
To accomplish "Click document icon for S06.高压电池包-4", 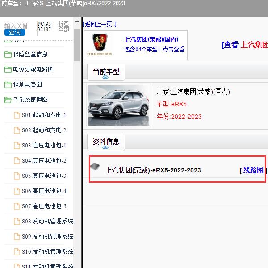I will [x=17, y=191].
